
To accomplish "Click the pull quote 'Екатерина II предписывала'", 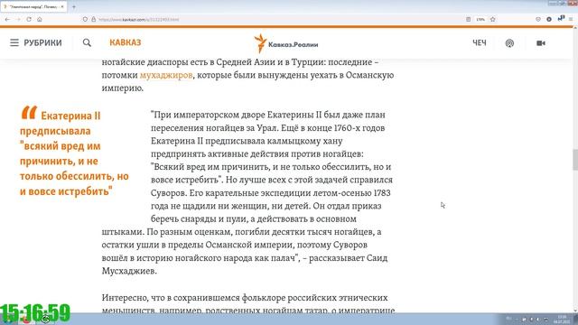I will click(x=74, y=153).
